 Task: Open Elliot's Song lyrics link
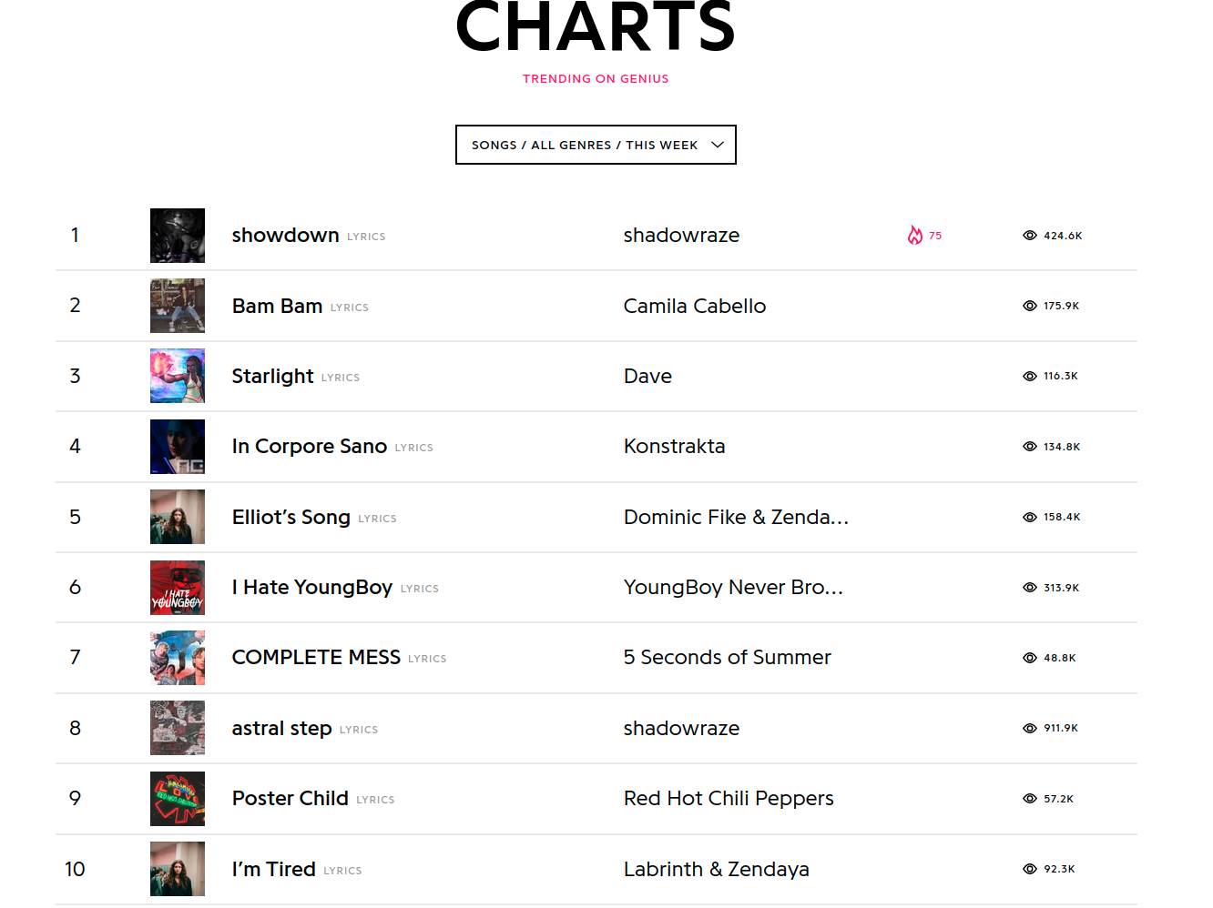point(291,517)
